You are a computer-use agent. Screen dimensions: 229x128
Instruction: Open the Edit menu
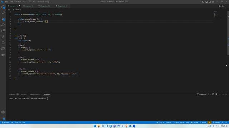click(11, 2)
